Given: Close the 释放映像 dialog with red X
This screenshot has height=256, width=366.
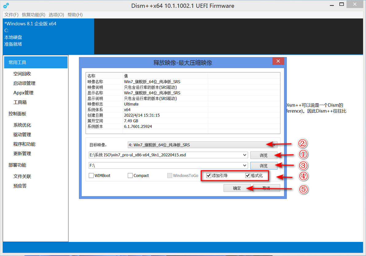Looking at the screenshot, I should [278, 61].
